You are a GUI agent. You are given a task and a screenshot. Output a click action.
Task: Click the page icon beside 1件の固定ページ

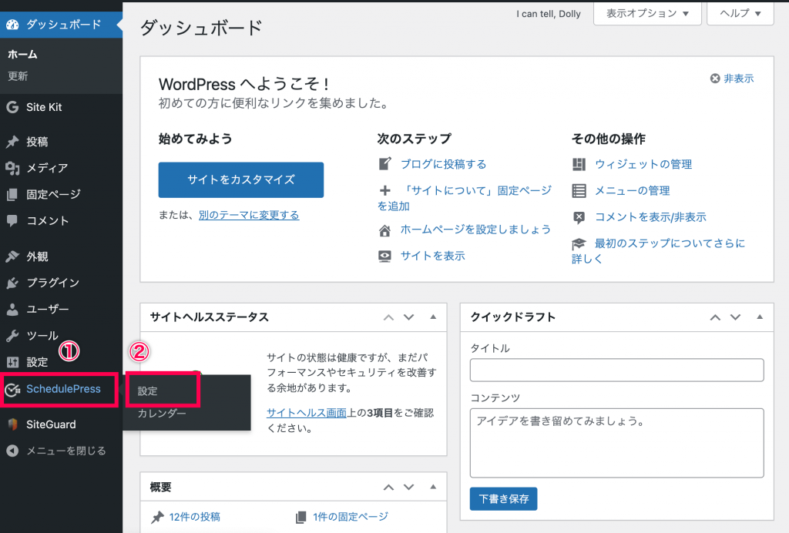click(x=301, y=517)
